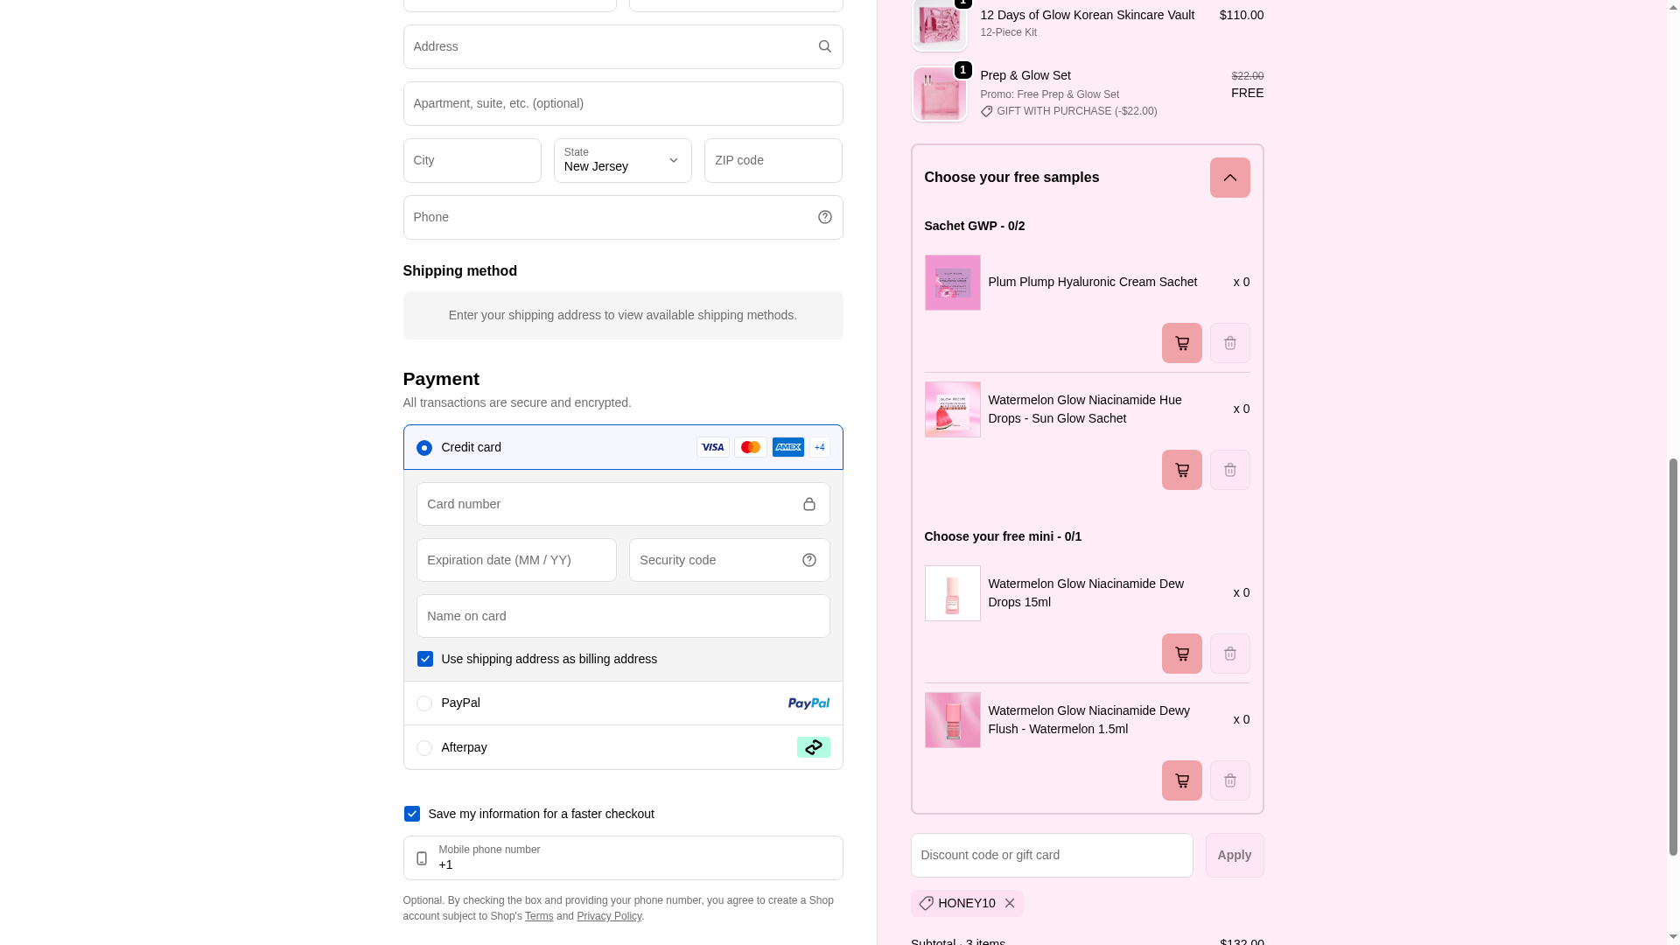Image resolution: width=1680 pixels, height=945 pixels.
Task: Select Afterpay payment option
Action: tap(424, 748)
